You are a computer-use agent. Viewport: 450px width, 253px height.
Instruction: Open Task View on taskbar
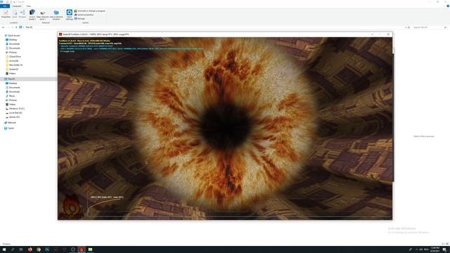[x=21, y=249]
